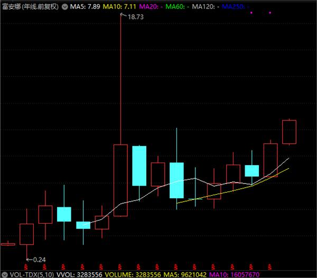Select the MA5: 7.89 indicator label
This screenshot has width=317, height=278.
pyautogui.click(x=85, y=7)
